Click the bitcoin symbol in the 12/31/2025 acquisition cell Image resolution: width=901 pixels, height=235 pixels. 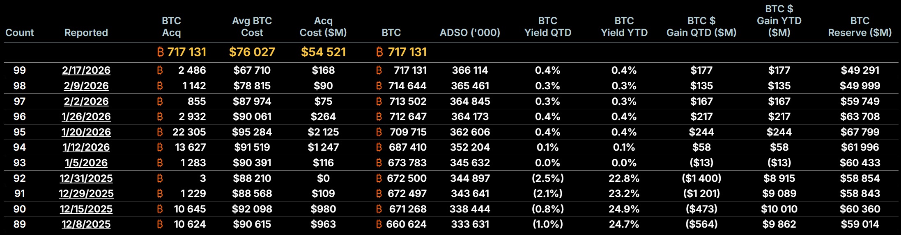click(x=160, y=179)
